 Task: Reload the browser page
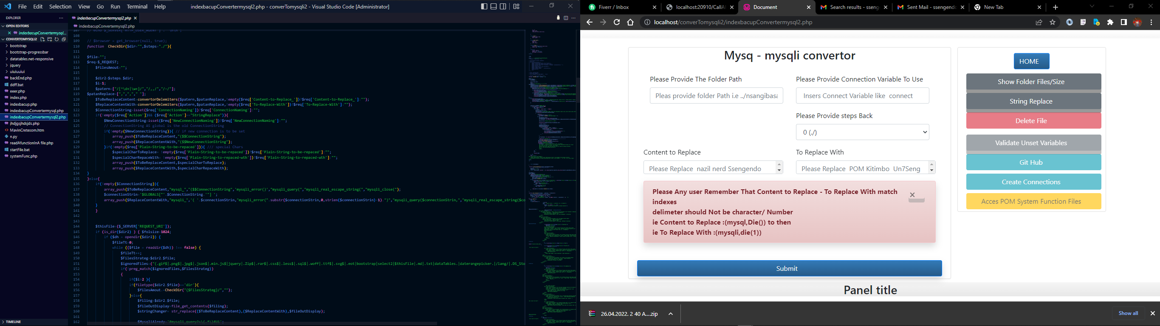617,22
